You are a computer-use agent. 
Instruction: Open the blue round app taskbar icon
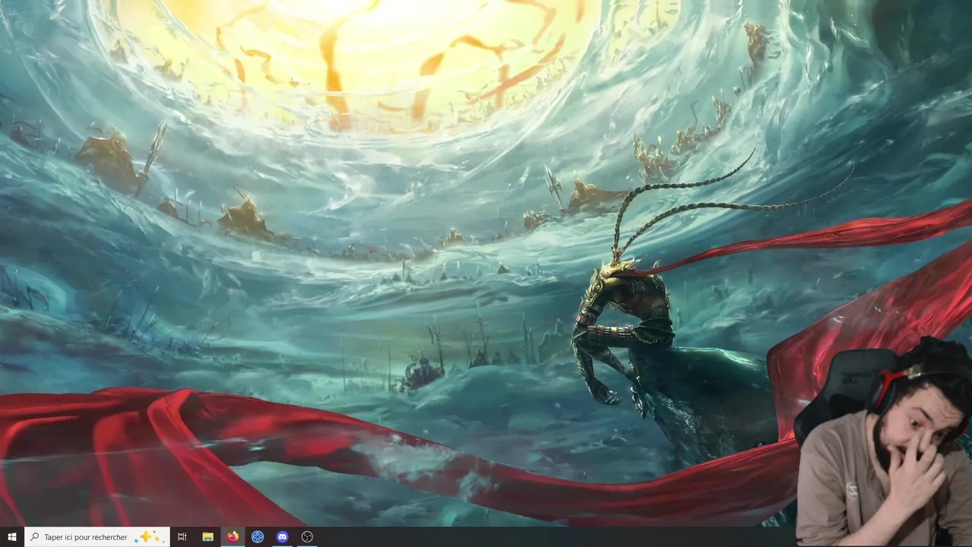[x=257, y=537]
